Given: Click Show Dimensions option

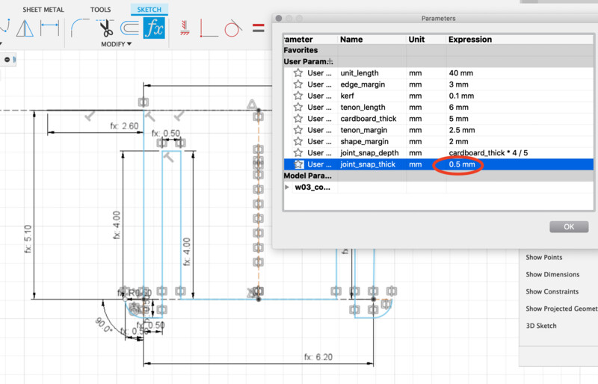Looking at the screenshot, I should [552, 275].
